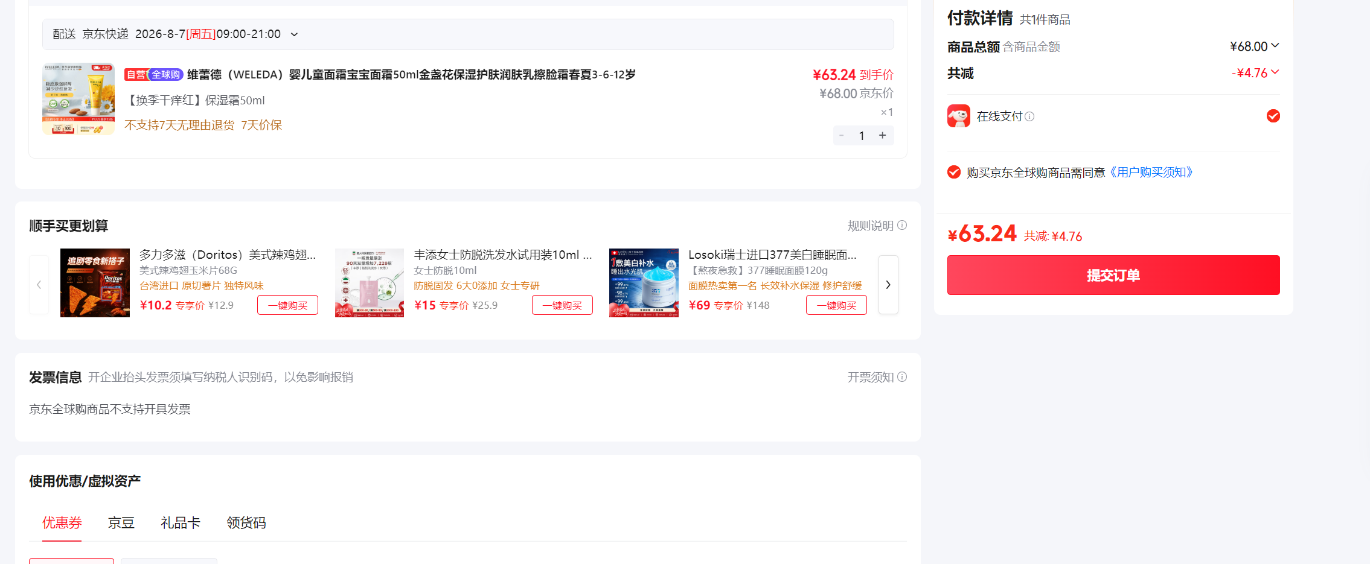Click the ¥63.24 到手价 price
1370x564 pixels.
[853, 75]
